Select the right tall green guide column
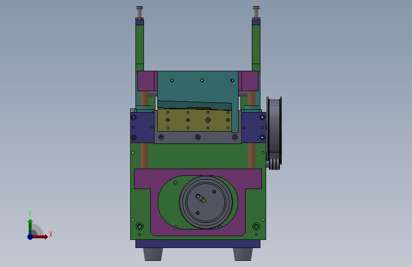The image size is (412, 267). click(256, 45)
